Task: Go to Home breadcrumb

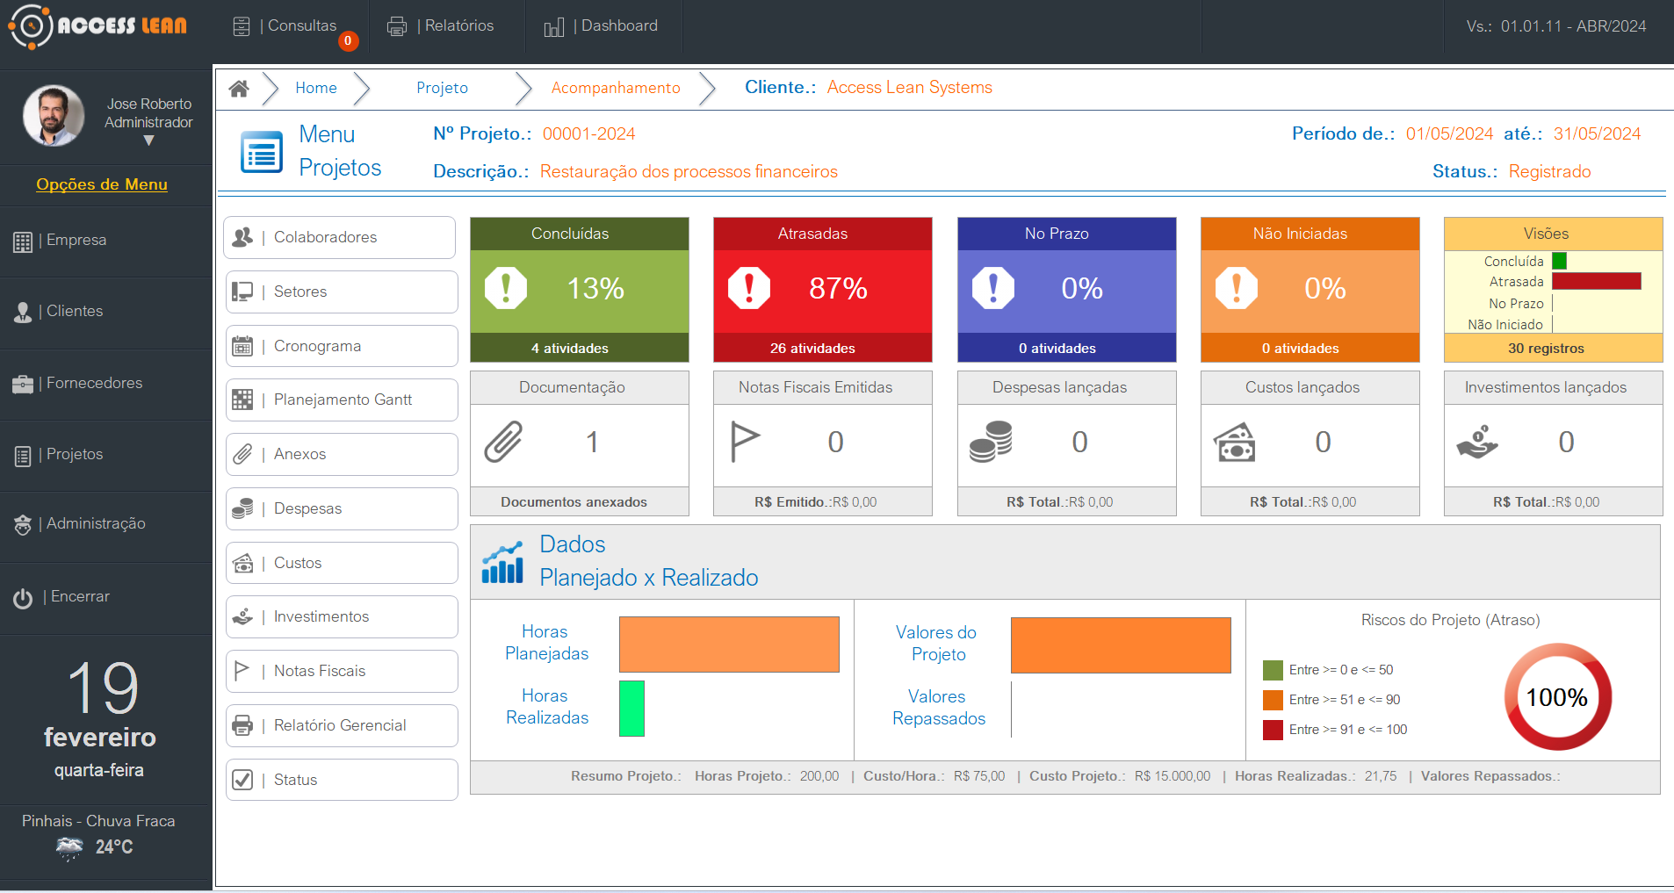Action: click(x=316, y=88)
